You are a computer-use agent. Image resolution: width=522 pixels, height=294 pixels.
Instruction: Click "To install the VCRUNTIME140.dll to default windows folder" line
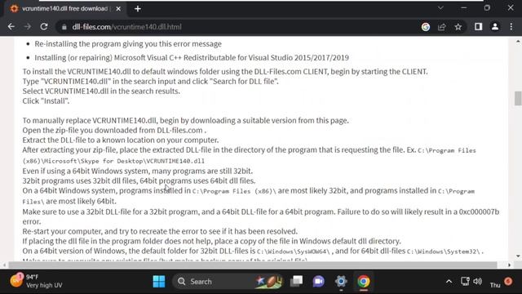tap(225, 72)
